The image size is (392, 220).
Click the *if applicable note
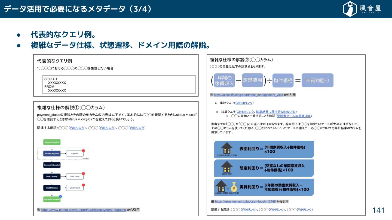[x=85, y=158]
